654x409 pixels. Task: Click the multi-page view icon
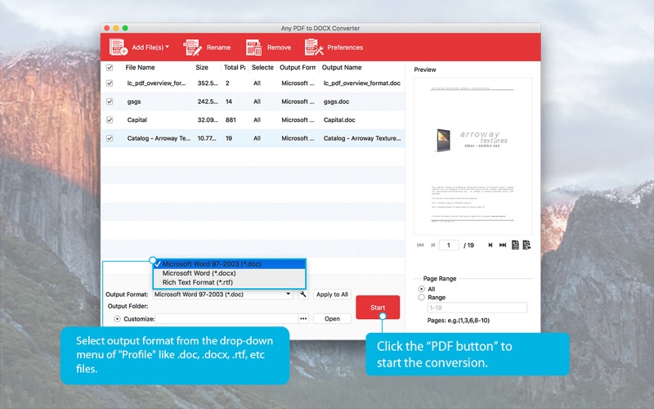tap(526, 245)
